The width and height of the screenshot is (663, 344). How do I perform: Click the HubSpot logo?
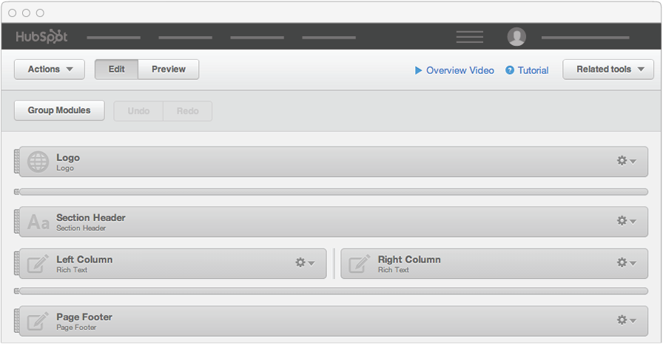click(41, 37)
